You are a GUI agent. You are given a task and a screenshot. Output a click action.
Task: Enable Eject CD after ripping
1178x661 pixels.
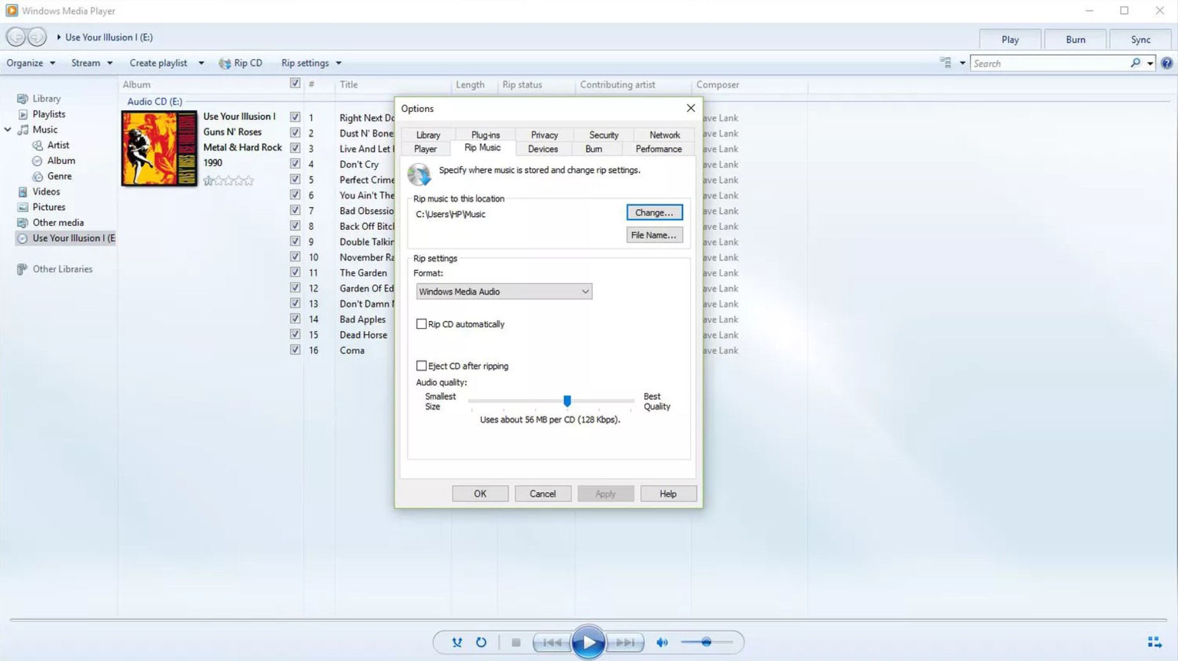pyautogui.click(x=421, y=365)
